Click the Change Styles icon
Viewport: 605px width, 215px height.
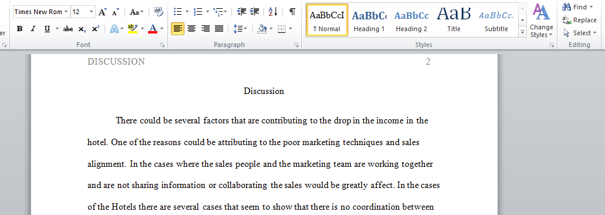point(542,21)
